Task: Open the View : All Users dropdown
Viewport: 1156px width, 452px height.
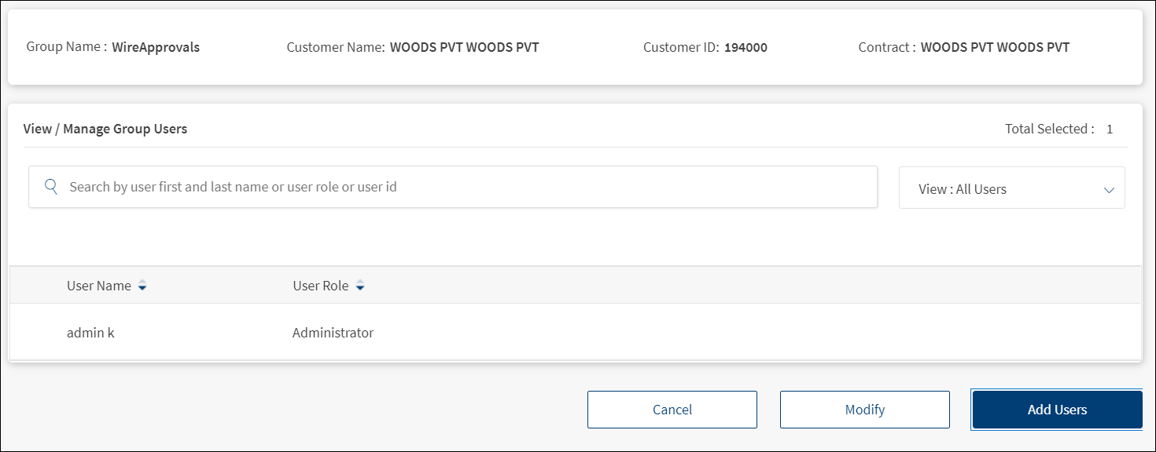Action: 1011,188
